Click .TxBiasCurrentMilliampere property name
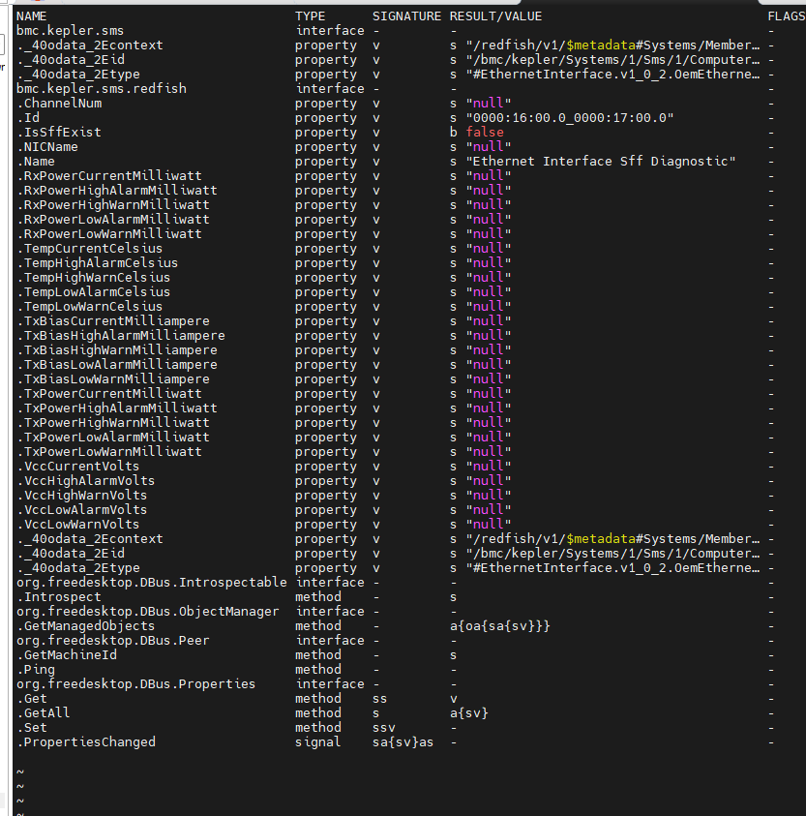This screenshot has width=806, height=816. [113, 321]
